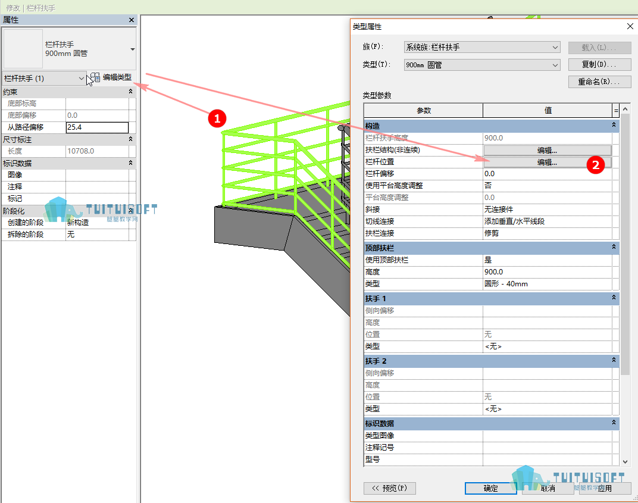The height and width of the screenshot is (503, 638).
Task: Collapse the 扶手 1 parameter group
Action: point(614,298)
